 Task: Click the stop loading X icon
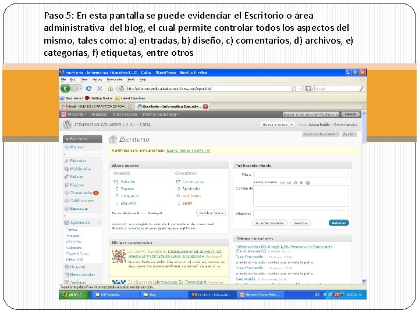click(x=100, y=88)
